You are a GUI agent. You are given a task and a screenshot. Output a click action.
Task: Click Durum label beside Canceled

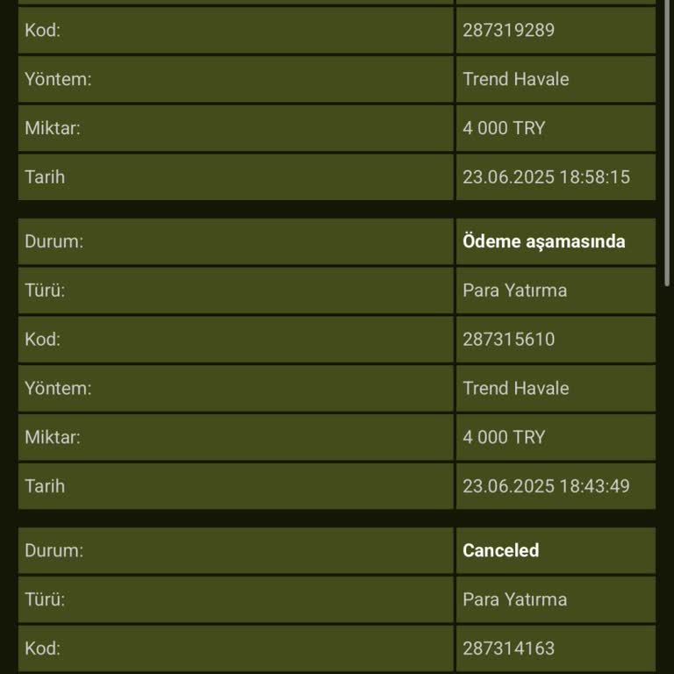click(54, 550)
